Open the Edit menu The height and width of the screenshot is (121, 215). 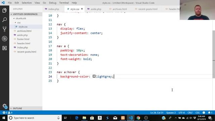[16, 3]
